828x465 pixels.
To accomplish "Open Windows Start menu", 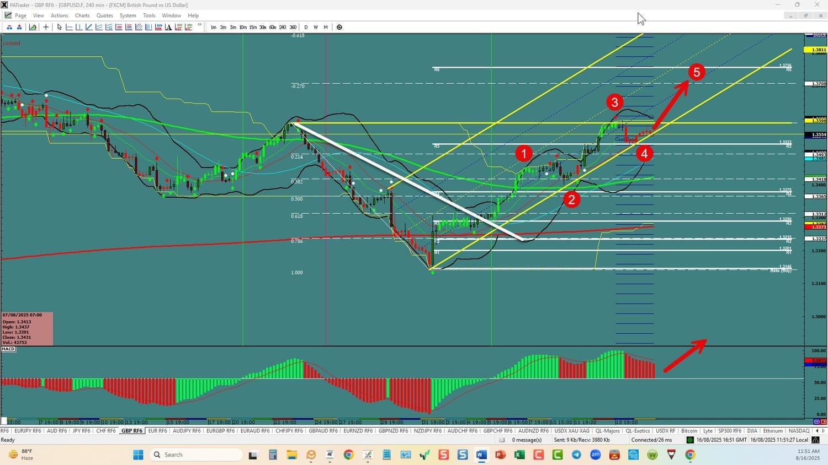I will [138, 455].
